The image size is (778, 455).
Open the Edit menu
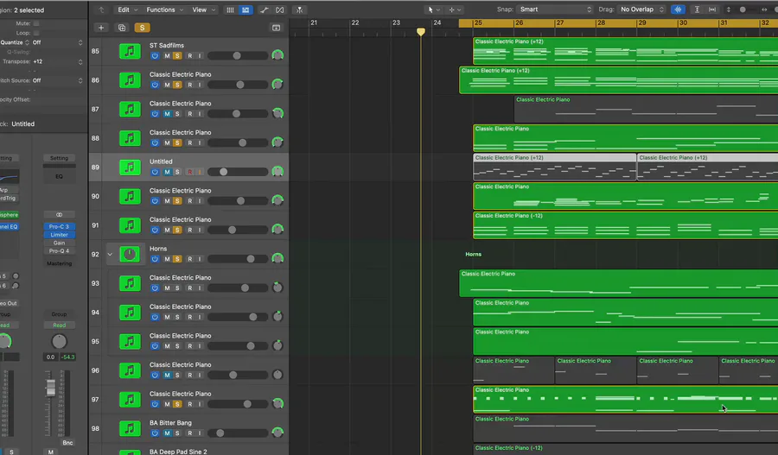(128, 9)
